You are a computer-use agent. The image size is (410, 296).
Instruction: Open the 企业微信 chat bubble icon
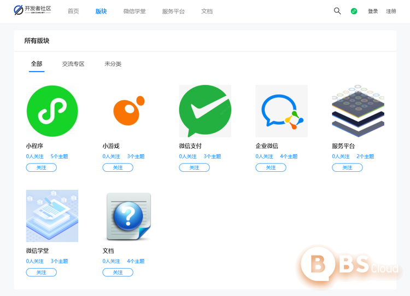tap(282, 111)
